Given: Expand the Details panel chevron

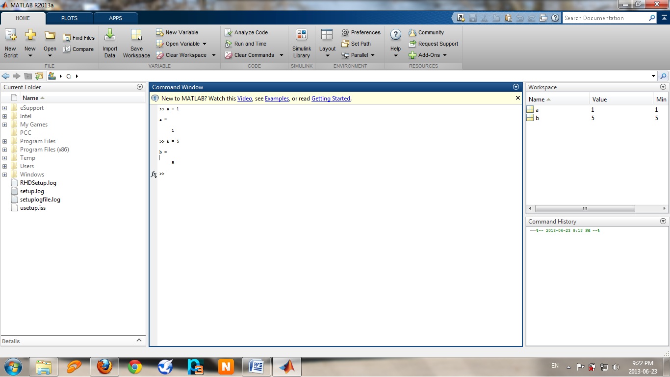Looking at the screenshot, I should (139, 340).
